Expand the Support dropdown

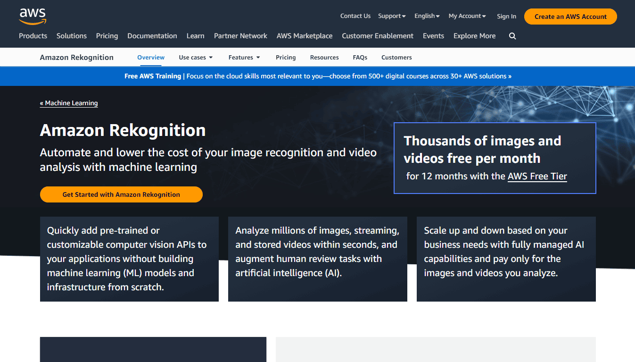coord(391,16)
